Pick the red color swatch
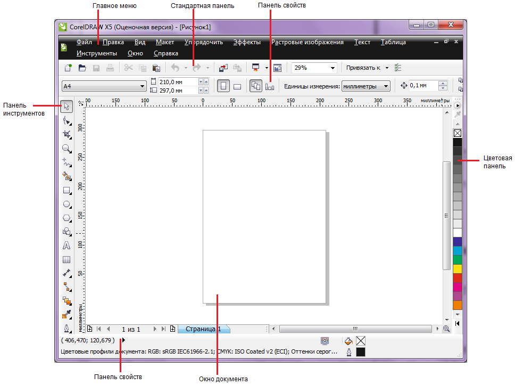This screenshot has height=385, width=515. pyautogui.click(x=458, y=278)
